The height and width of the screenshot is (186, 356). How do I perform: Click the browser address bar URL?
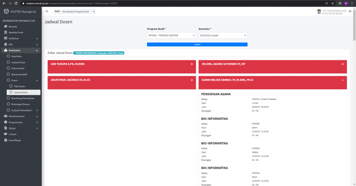[x=72, y=3]
